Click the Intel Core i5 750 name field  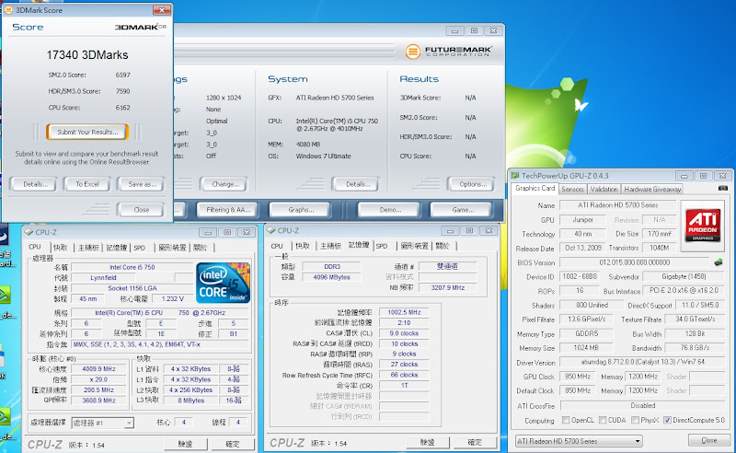click(x=132, y=267)
